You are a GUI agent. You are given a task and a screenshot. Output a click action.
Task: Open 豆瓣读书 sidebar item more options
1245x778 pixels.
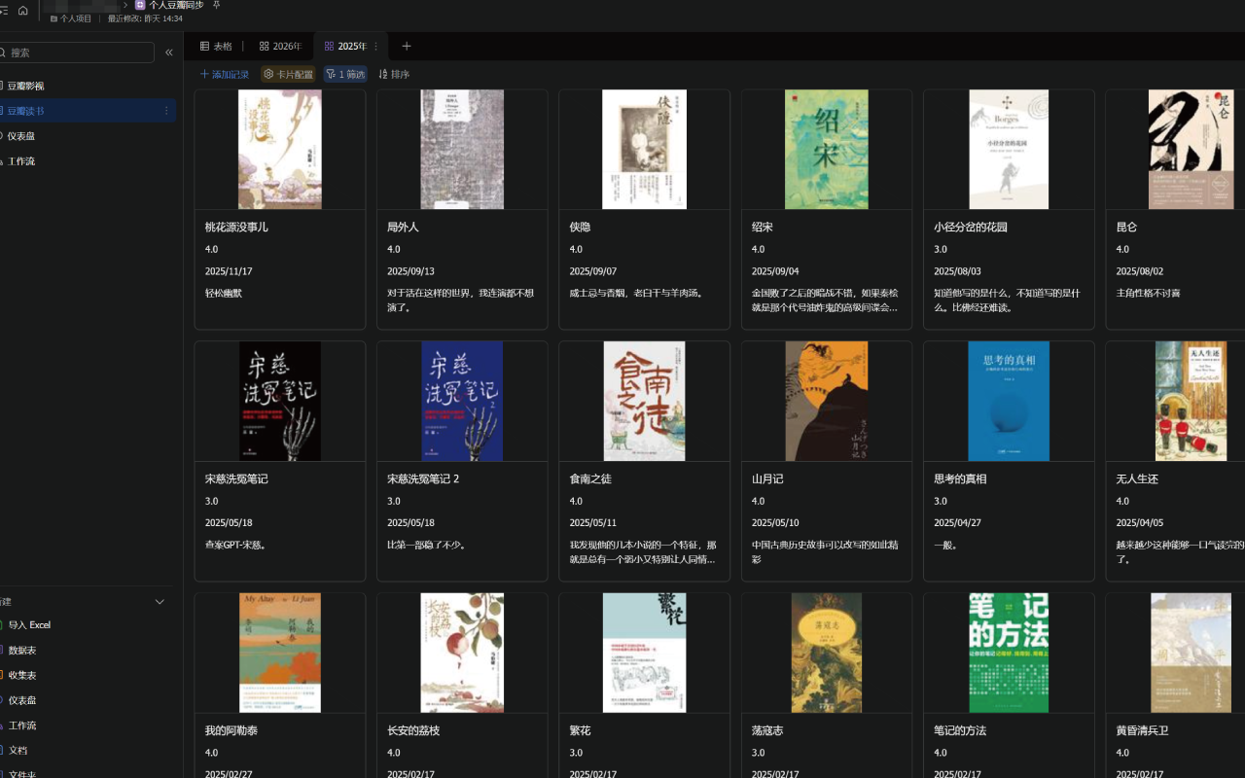tap(166, 111)
